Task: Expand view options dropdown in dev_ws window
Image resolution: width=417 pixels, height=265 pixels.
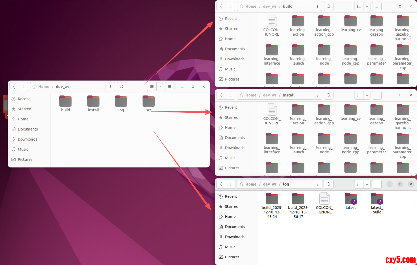Action: click(160, 87)
